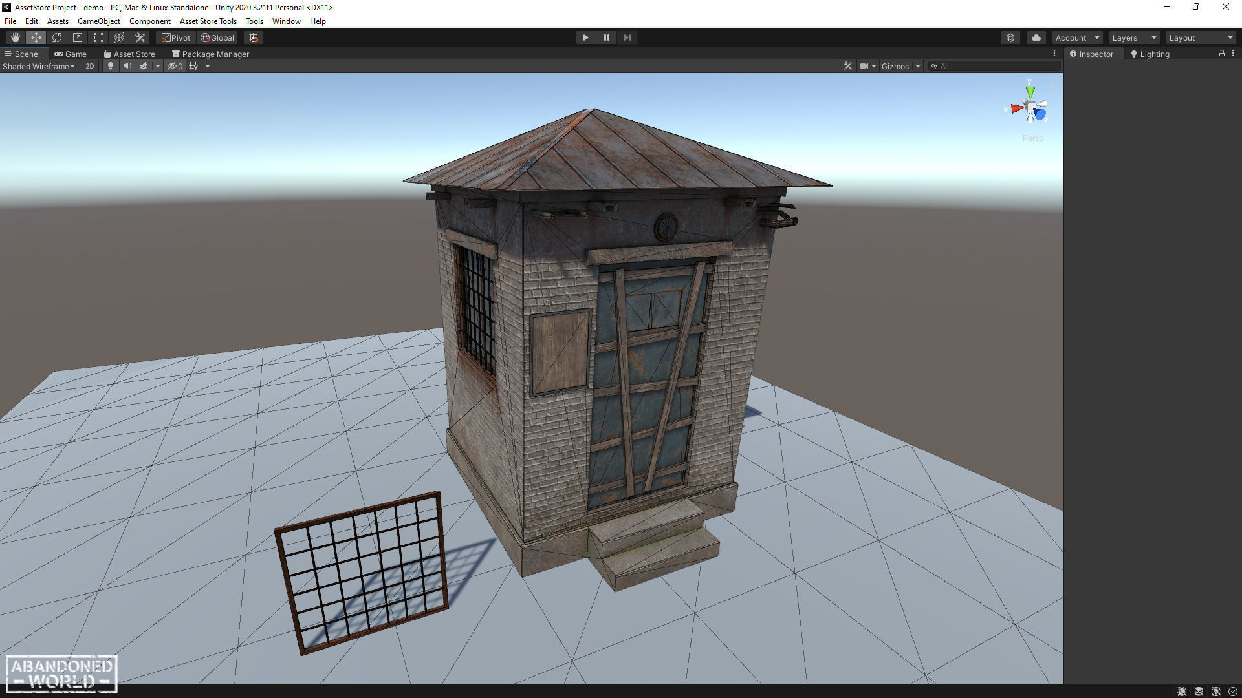Screen dimensions: 1242x698
Task: Toggle scene lighting on or off
Action: pos(111,66)
